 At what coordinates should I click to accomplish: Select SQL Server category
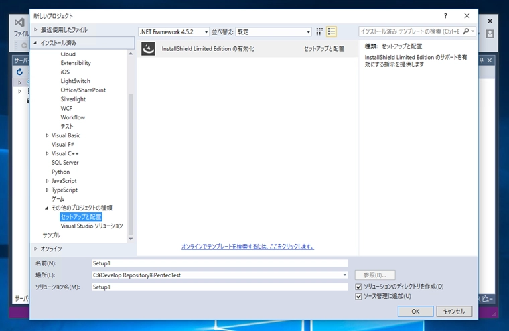click(x=65, y=163)
